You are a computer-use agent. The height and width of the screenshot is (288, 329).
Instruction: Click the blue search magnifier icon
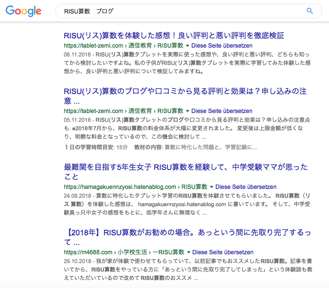pos(310,11)
